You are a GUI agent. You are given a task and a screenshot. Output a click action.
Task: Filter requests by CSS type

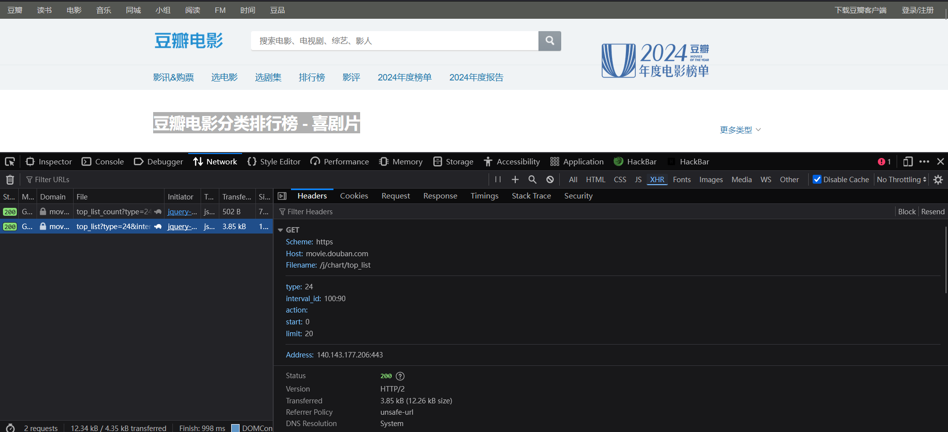click(620, 180)
